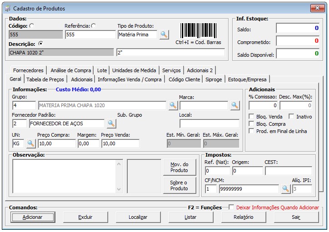Open Código Cliente tab

[x=184, y=79]
